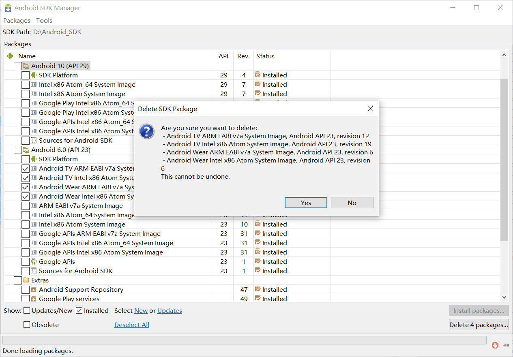
Task: Confirm deletion by clicking Yes
Action: (305, 202)
